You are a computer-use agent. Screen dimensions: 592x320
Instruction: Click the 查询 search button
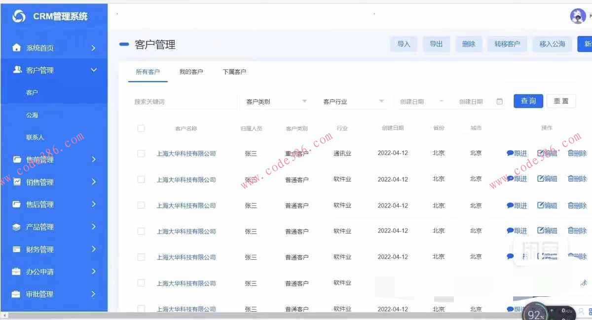pyautogui.click(x=528, y=101)
